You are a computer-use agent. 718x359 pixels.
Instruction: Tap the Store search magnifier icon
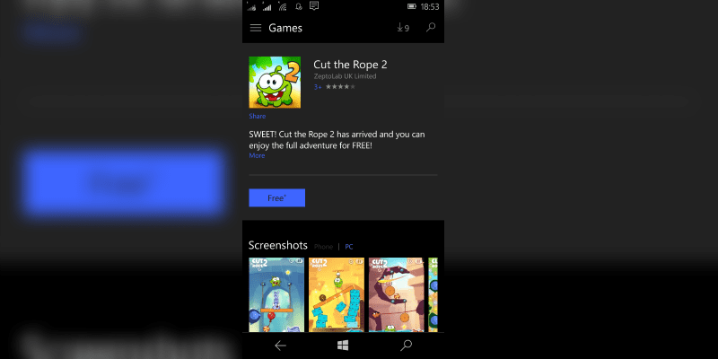point(431,28)
